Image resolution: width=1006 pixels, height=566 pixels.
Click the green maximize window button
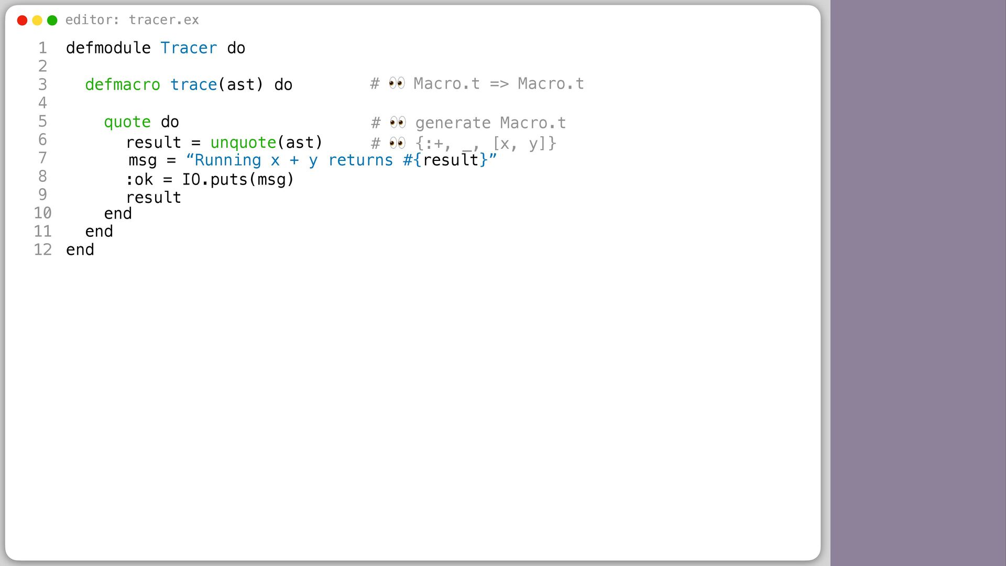coord(52,20)
